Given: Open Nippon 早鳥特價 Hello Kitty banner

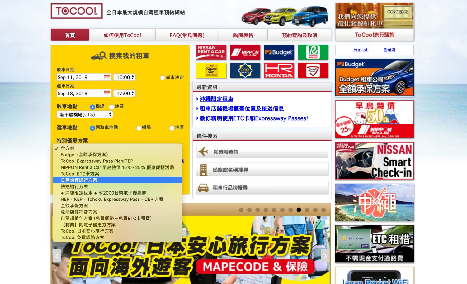Looking at the screenshot, I should tap(375, 119).
